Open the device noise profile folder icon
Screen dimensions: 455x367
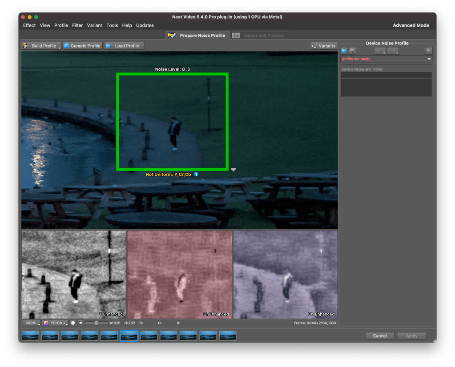[344, 51]
